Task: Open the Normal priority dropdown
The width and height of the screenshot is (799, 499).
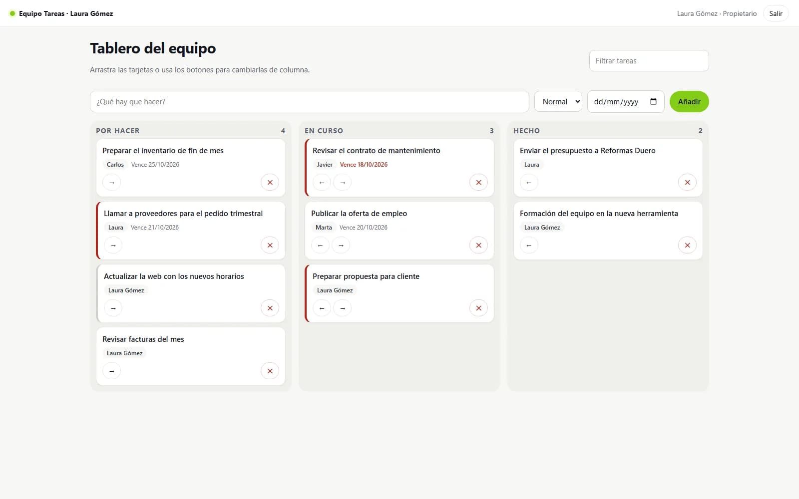Action: (558, 102)
